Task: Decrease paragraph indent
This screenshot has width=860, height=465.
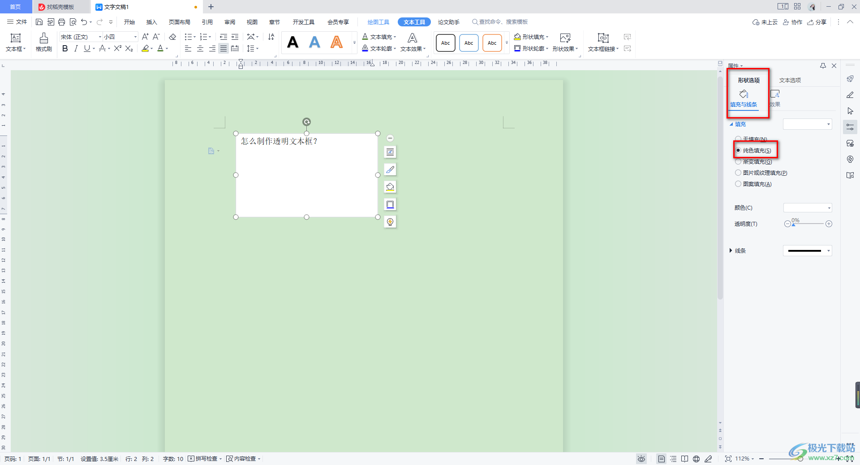Action: point(224,37)
